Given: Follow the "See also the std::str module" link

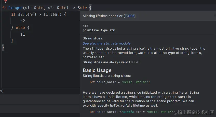Looking at the screenshot, I should click(107, 43).
